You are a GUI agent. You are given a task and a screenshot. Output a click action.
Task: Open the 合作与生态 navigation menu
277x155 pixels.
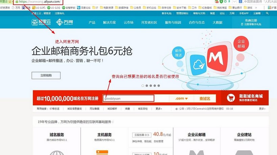click(197, 22)
